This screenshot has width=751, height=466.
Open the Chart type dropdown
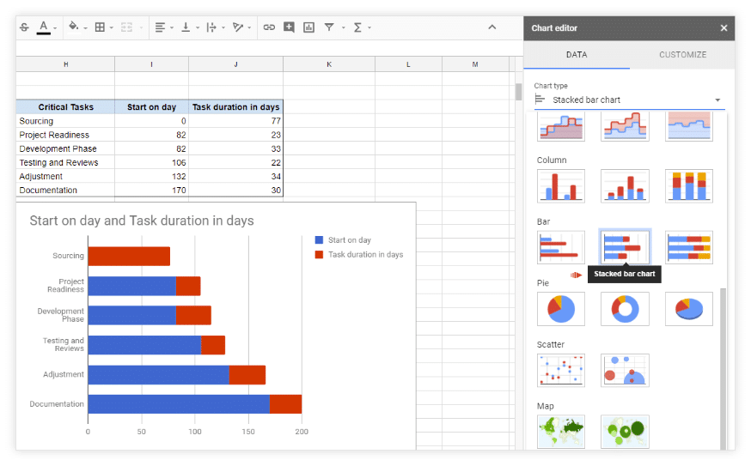628,100
